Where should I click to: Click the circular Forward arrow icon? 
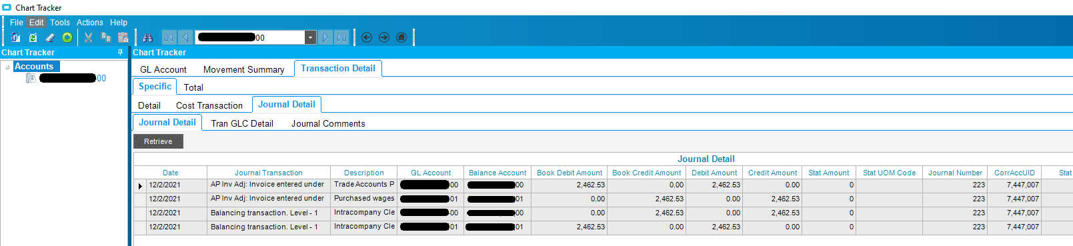pyautogui.click(x=384, y=37)
